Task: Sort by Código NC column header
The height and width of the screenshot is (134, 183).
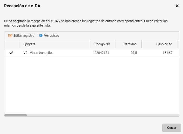Action: coord(102,44)
